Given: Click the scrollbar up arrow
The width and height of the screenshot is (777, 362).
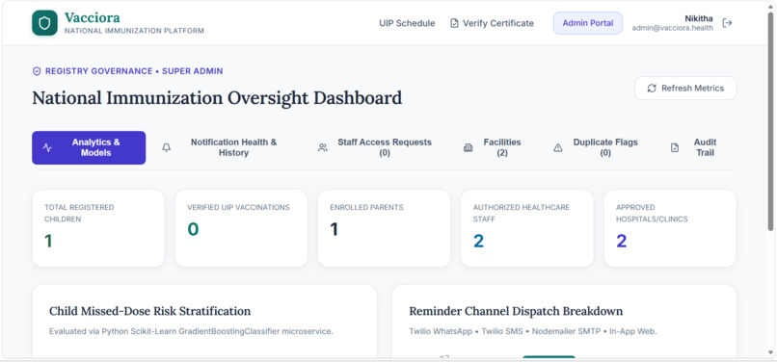Looking at the screenshot, I should pos(770,6).
